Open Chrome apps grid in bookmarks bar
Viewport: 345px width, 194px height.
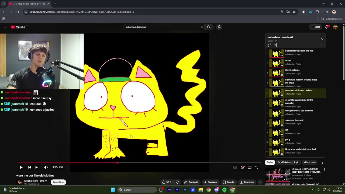[4, 19]
